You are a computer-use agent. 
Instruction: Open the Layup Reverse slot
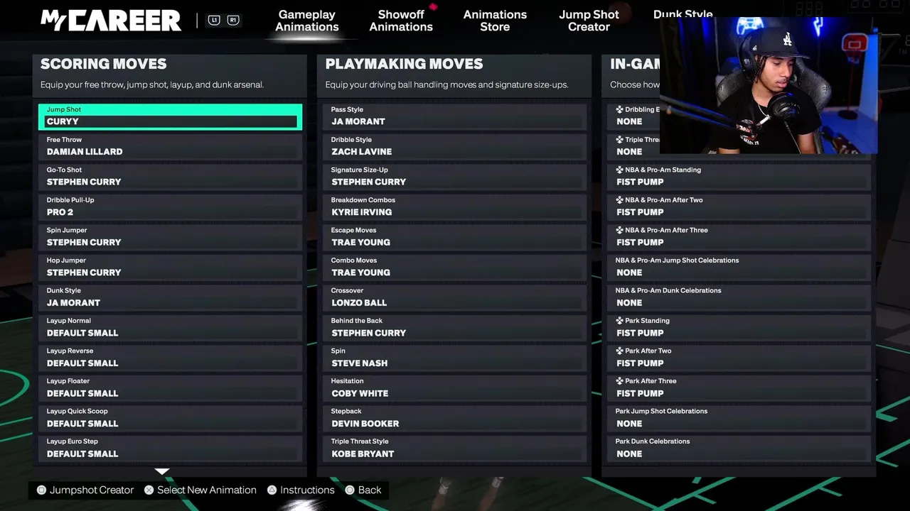pos(170,358)
